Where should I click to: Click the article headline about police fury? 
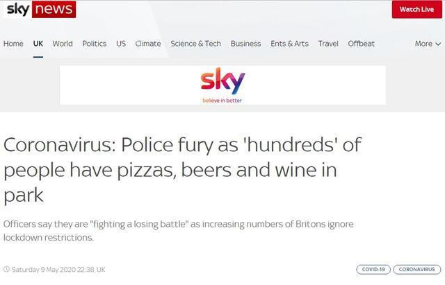point(182,170)
